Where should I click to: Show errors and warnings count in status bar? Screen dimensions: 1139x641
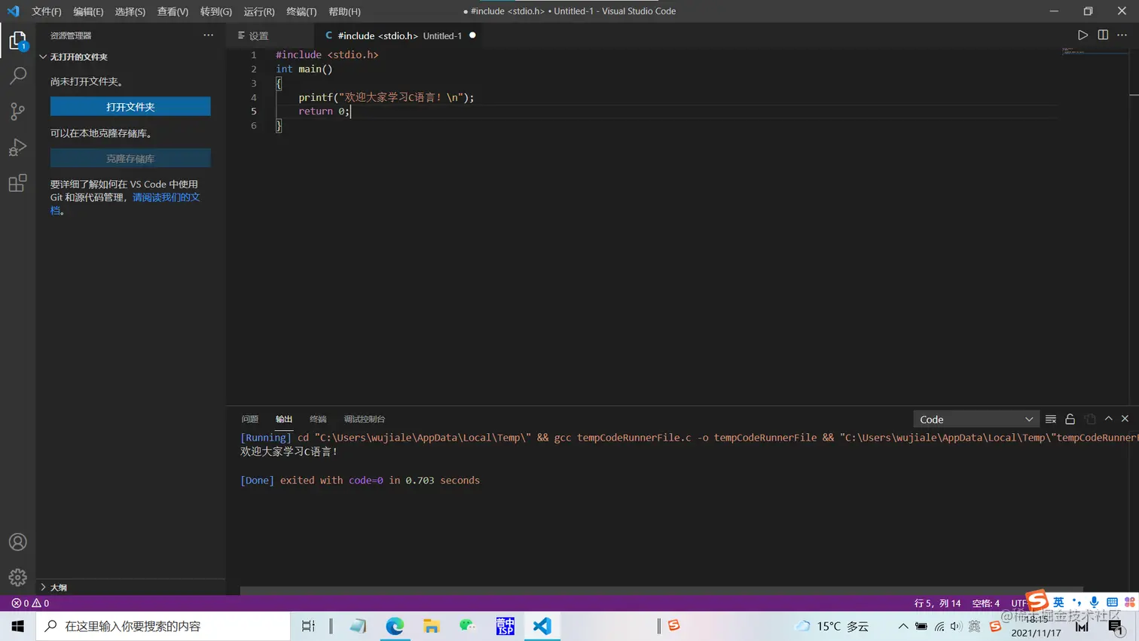[30, 603]
